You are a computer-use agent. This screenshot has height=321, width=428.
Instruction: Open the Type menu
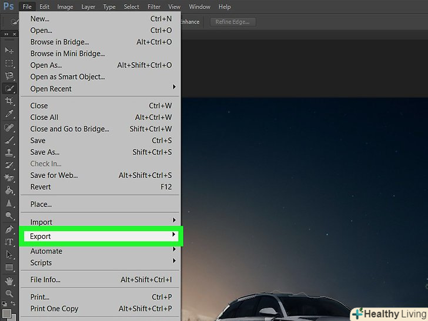(x=109, y=6)
